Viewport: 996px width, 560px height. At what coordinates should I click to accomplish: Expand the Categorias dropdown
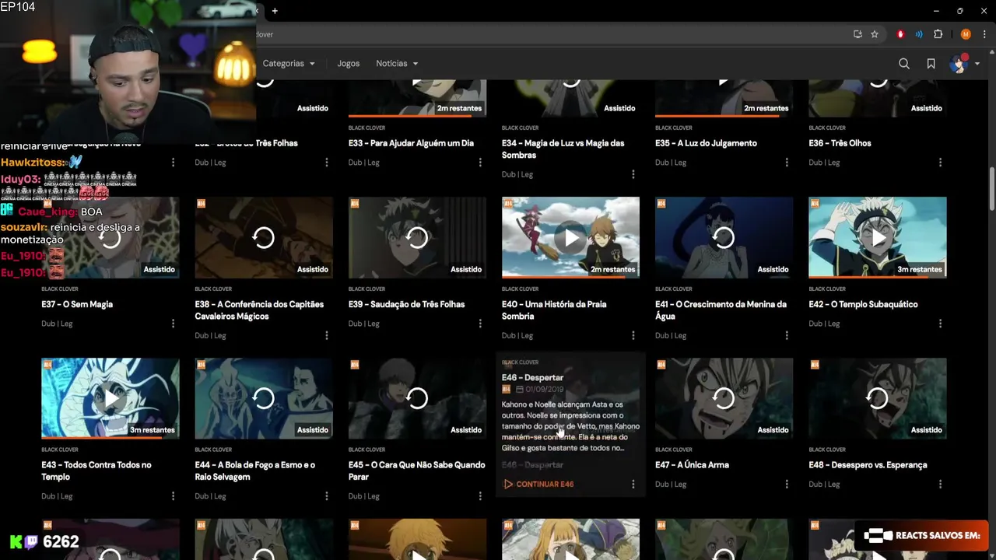point(289,64)
